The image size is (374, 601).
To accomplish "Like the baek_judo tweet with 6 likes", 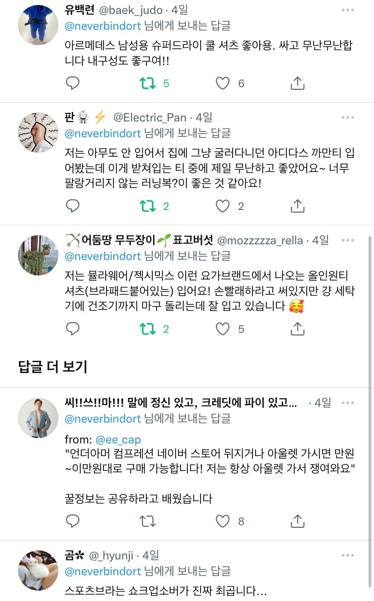I will (x=223, y=83).
